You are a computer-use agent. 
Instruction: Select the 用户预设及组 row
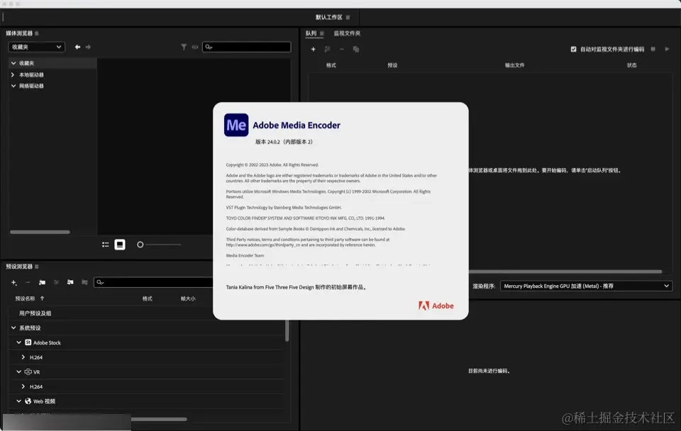147,313
